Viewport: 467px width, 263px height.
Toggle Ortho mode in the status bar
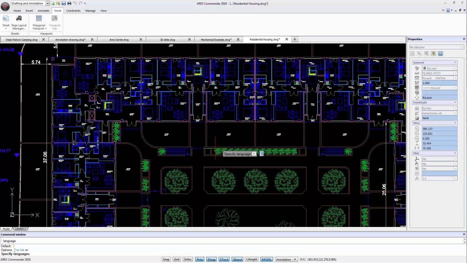[x=187, y=259]
